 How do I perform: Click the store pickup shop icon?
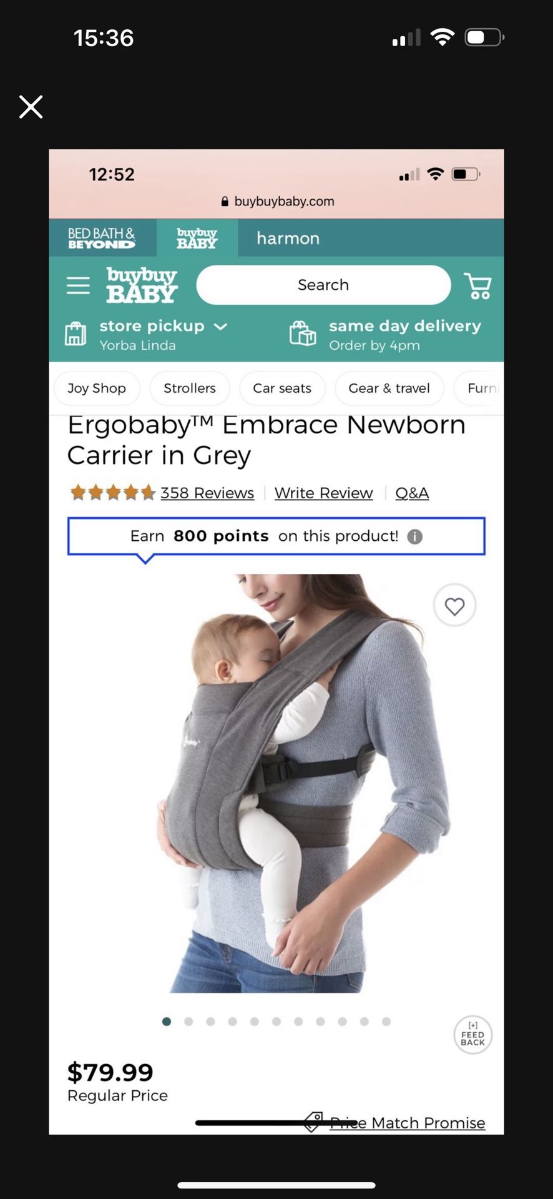click(x=76, y=333)
